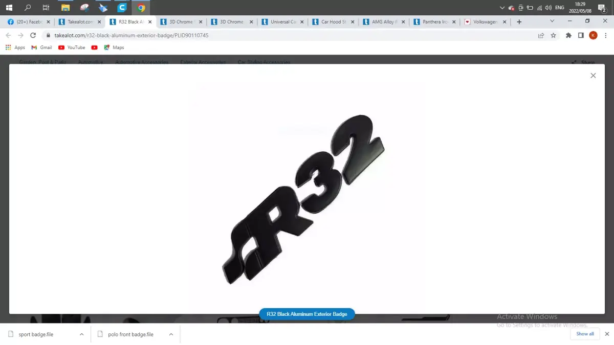Switch to the Universal Car tab
614x345 pixels.
(x=281, y=21)
